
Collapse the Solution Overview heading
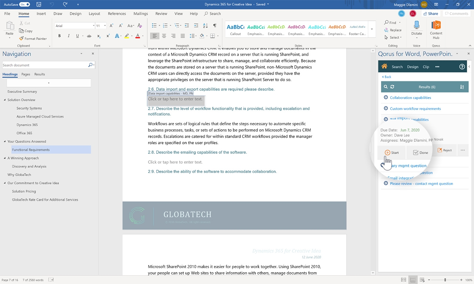point(5,100)
